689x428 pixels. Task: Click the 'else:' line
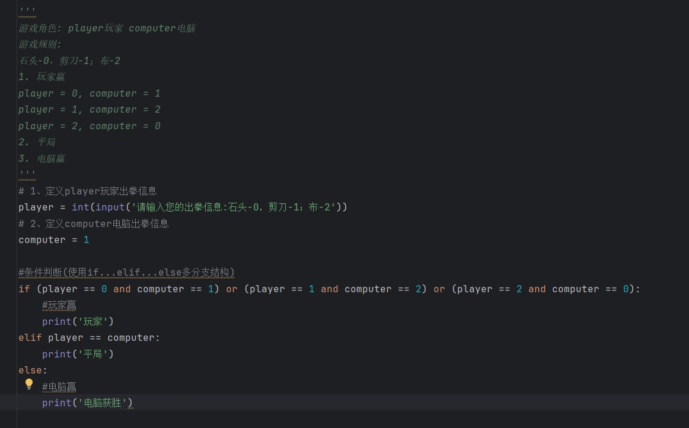[33, 370]
